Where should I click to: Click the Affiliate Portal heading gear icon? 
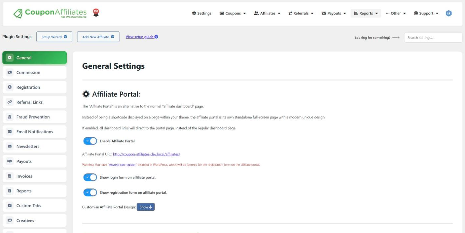(86, 94)
